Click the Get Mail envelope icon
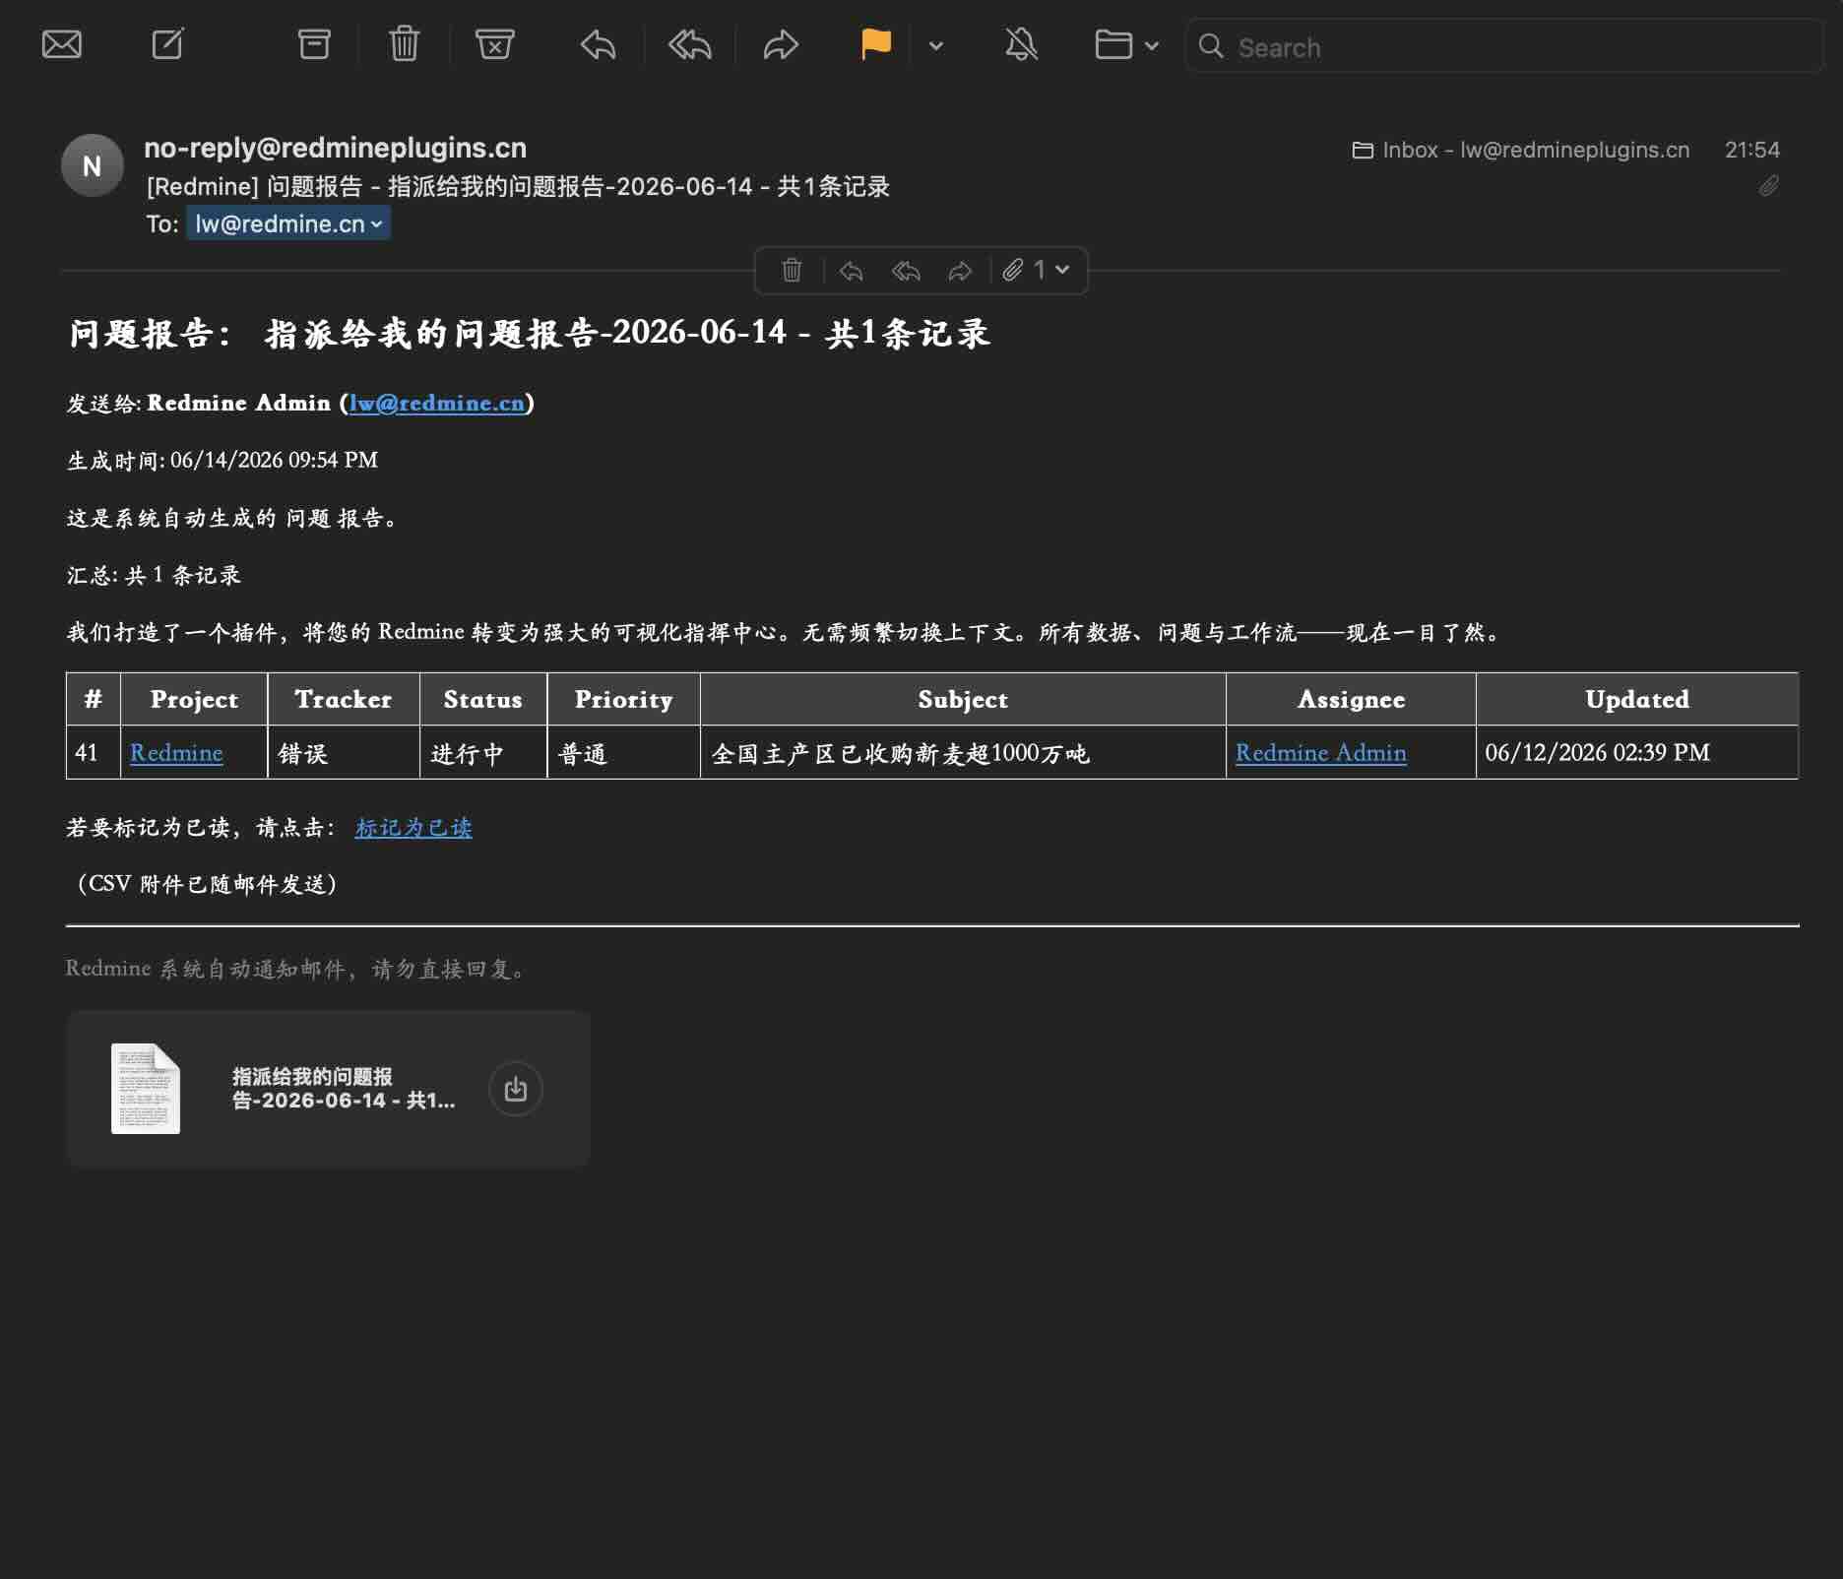Image resolution: width=1843 pixels, height=1579 pixels. [62, 44]
